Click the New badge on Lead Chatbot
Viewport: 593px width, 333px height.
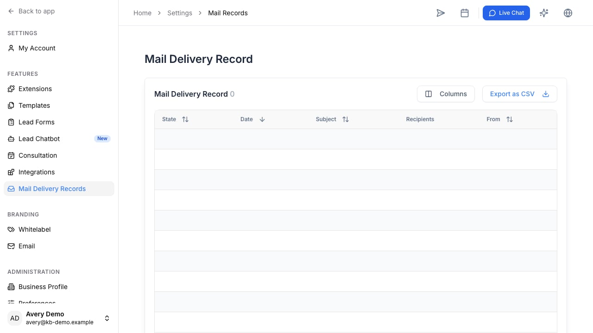(102, 139)
